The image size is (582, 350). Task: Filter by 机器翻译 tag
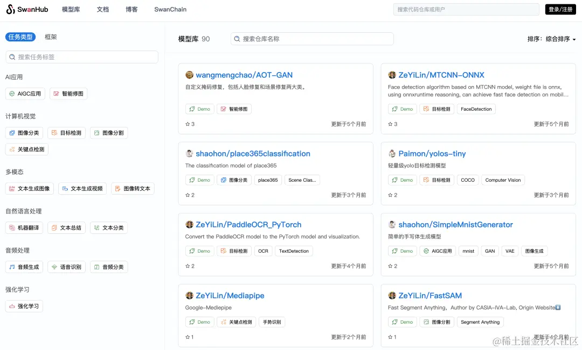[24, 228]
